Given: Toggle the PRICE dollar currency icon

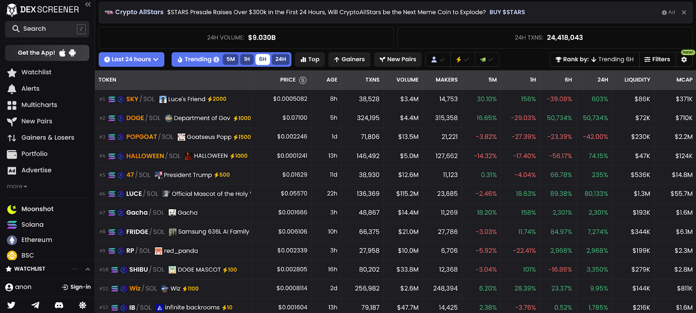Looking at the screenshot, I should pyautogui.click(x=303, y=80).
